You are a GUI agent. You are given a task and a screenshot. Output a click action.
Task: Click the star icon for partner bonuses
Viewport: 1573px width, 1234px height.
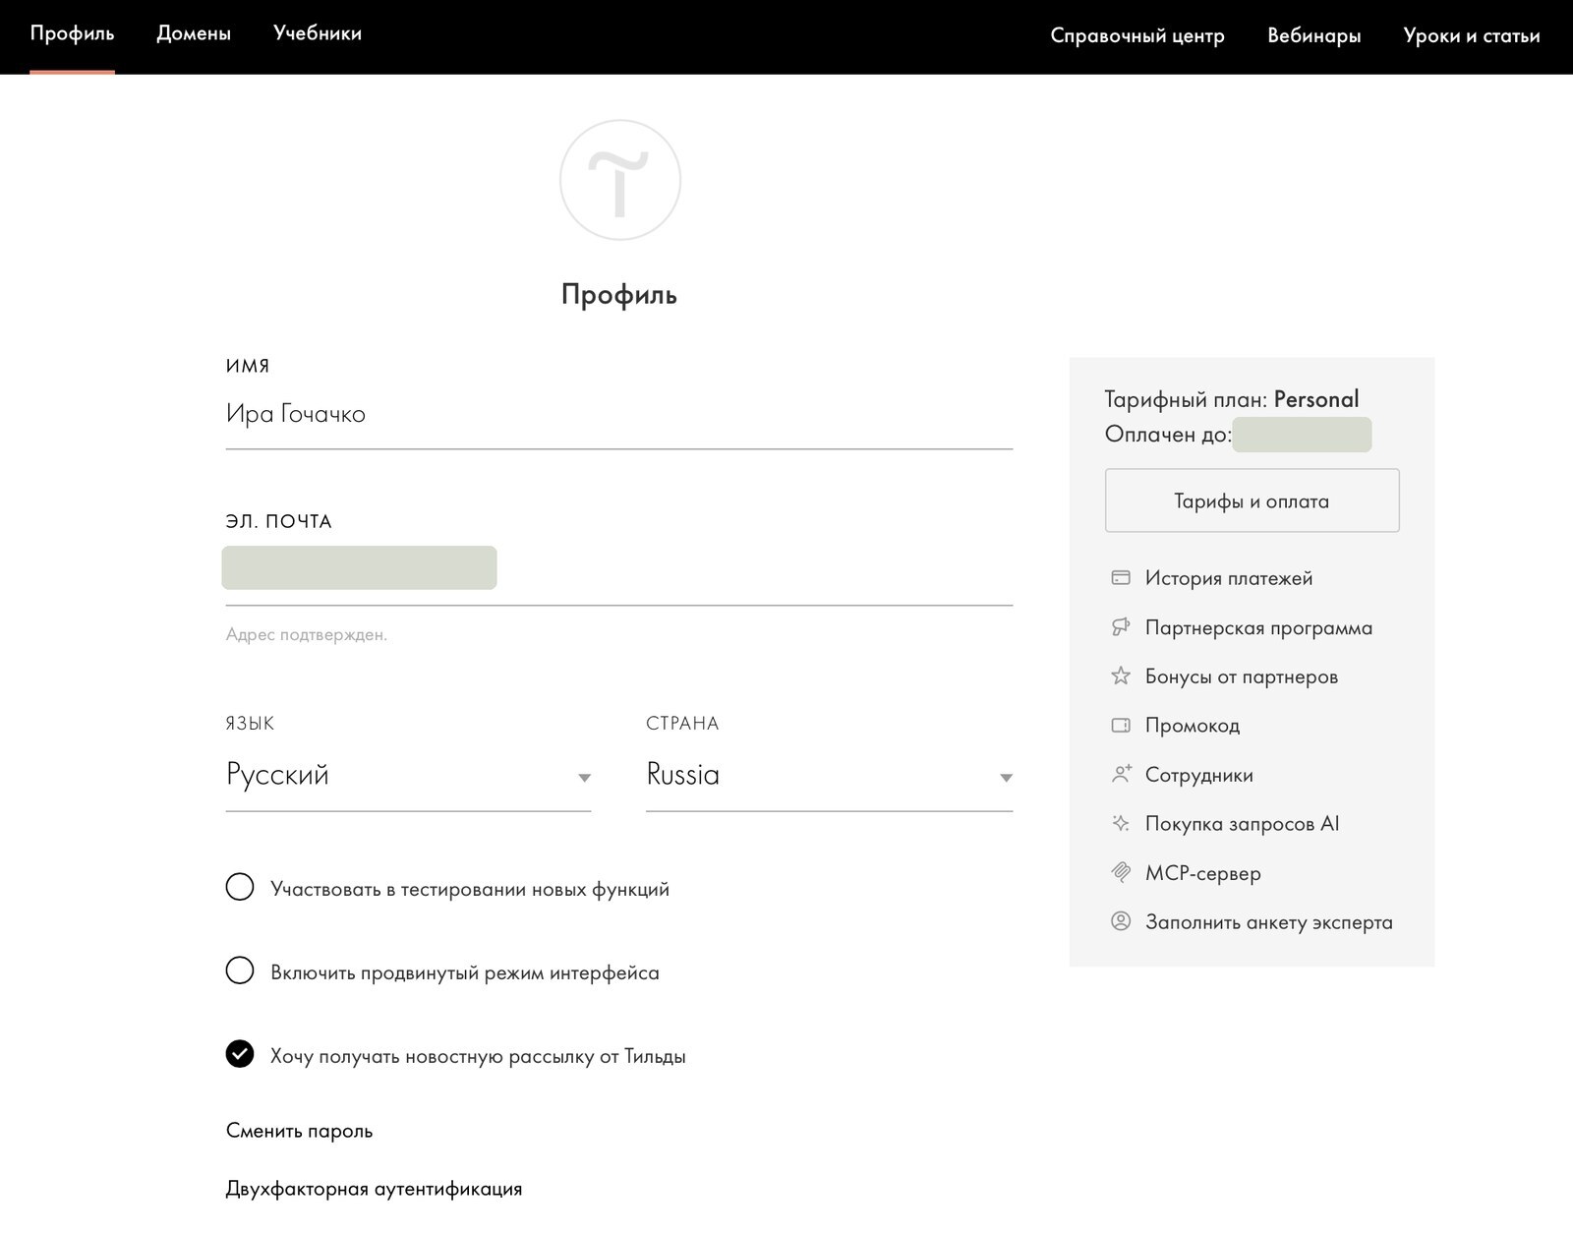[x=1120, y=676]
